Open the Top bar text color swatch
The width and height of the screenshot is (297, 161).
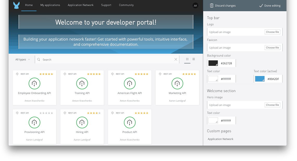point(213,79)
